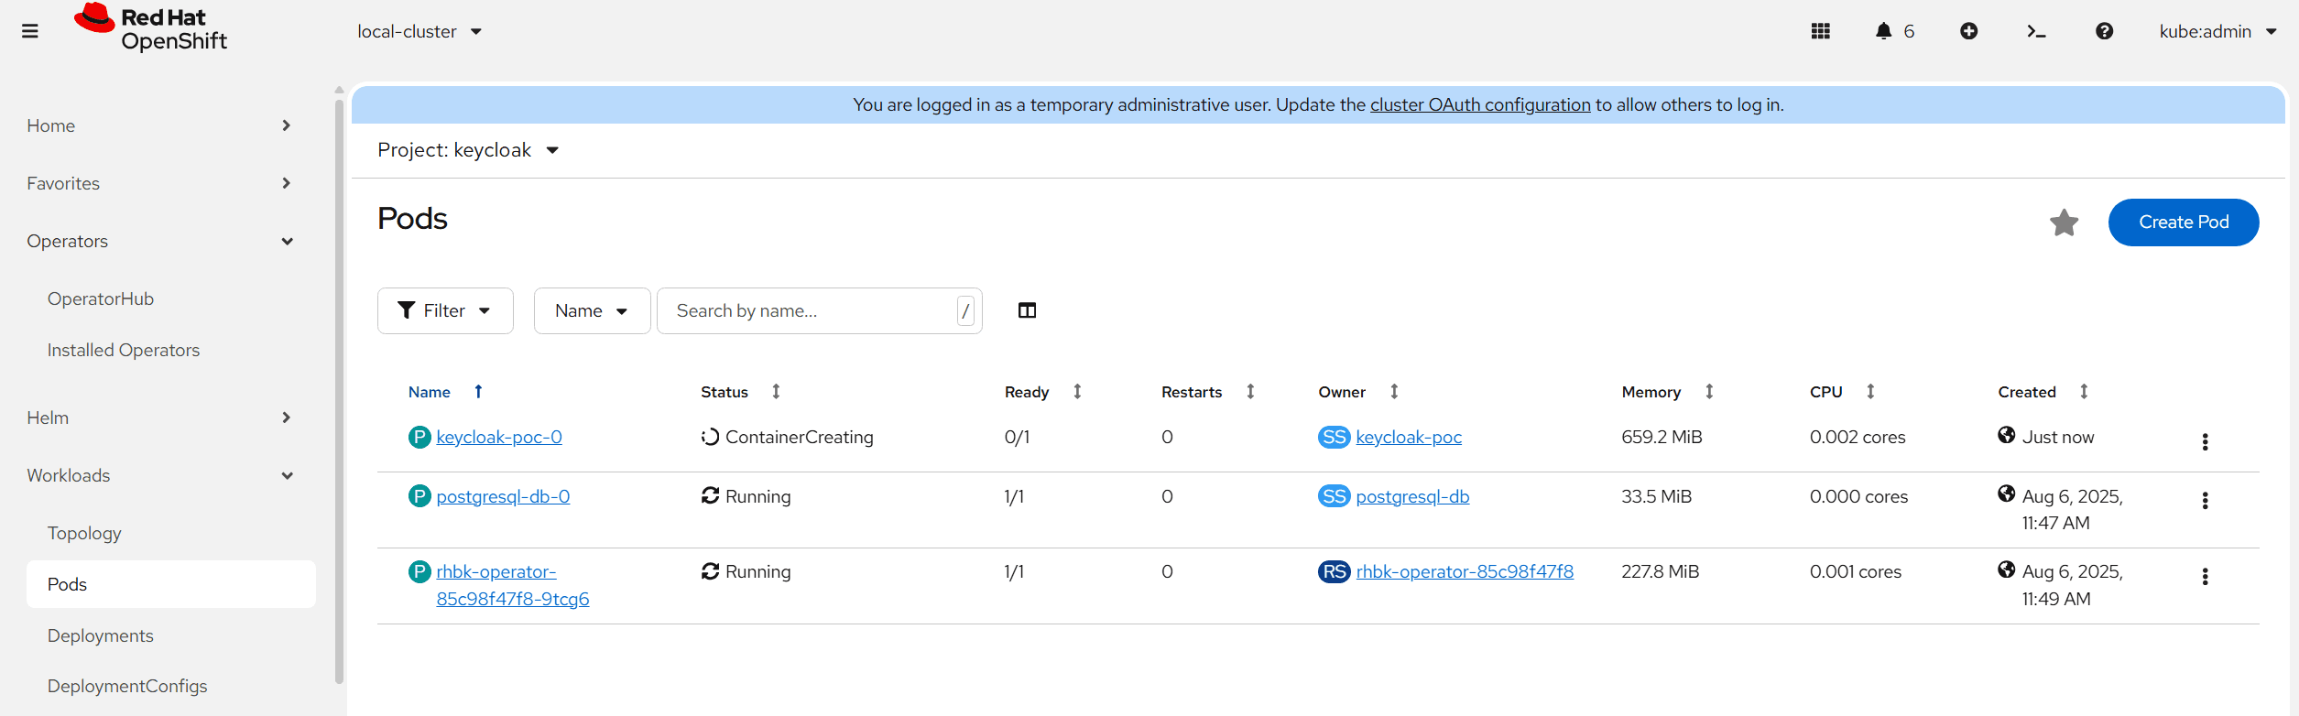Open notifications bell
This screenshot has width=2299, height=716.
1894,31
